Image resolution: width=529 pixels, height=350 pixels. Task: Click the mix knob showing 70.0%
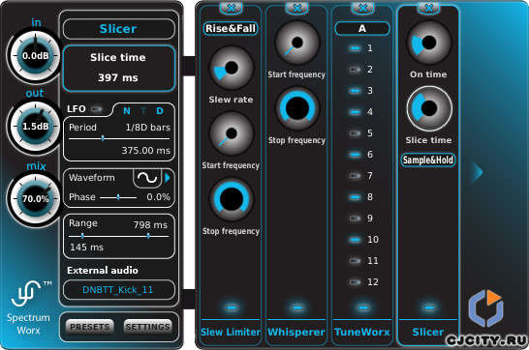click(x=35, y=199)
